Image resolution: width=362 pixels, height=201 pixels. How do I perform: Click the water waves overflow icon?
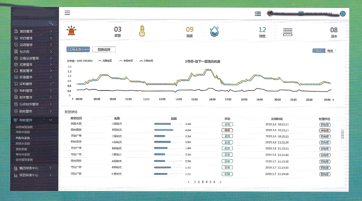tap(288, 32)
